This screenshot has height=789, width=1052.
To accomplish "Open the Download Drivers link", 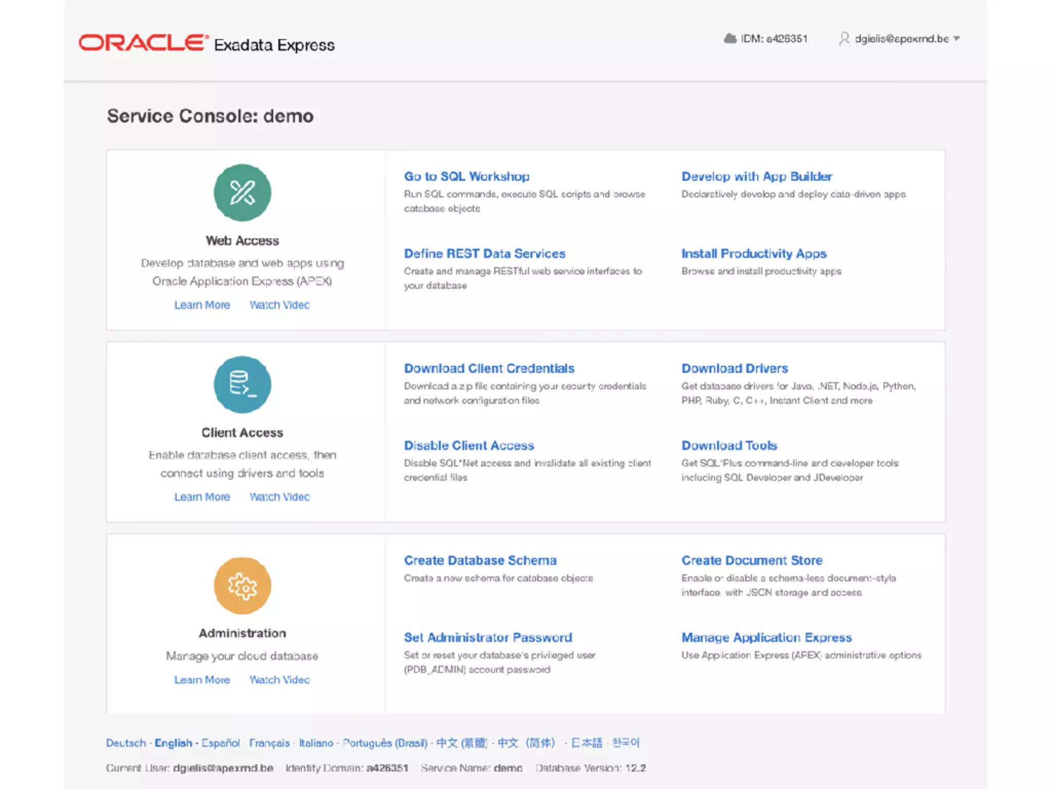I will [734, 368].
